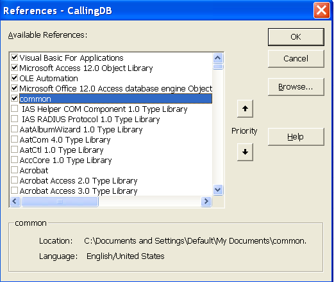Select Visual Basic For Applications row text
The width and height of the screenshot is (334, 282).
tap(71, 58)
